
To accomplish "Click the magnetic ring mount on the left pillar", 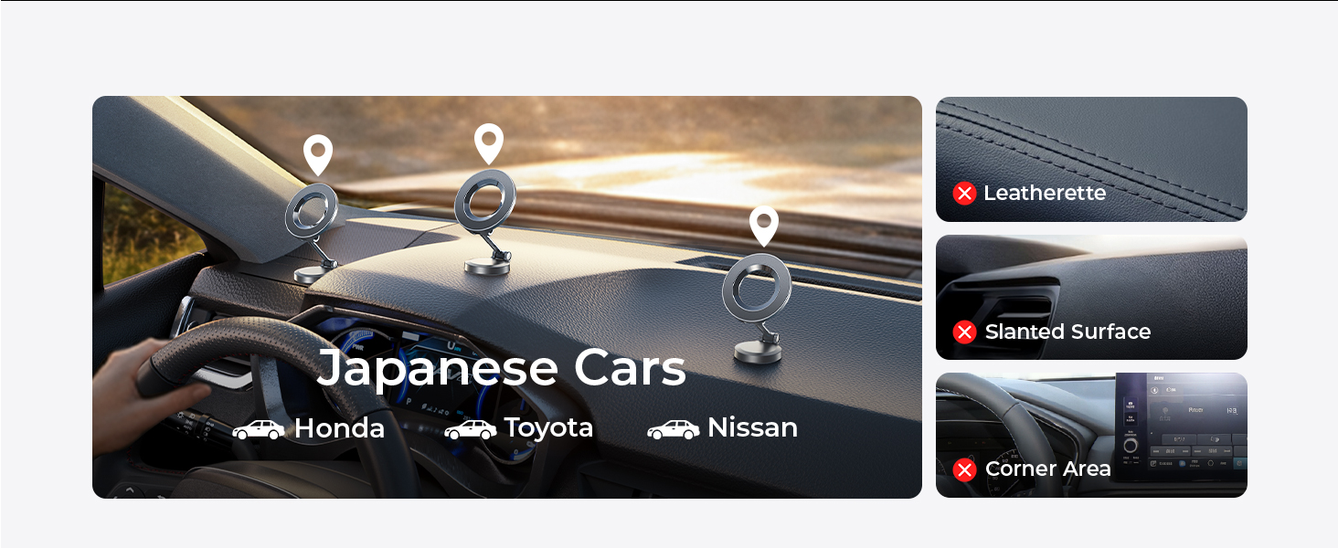I will point(313,233).
